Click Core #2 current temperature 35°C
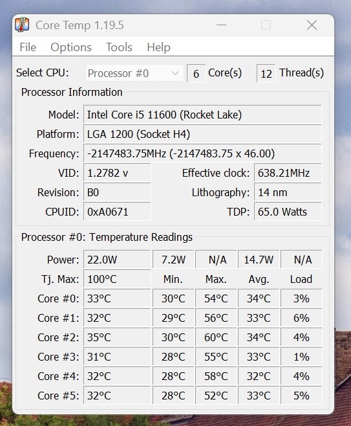 tap(117, 337)
